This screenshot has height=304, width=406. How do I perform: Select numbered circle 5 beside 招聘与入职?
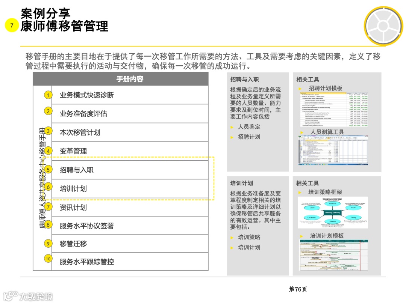pos(48,170)
